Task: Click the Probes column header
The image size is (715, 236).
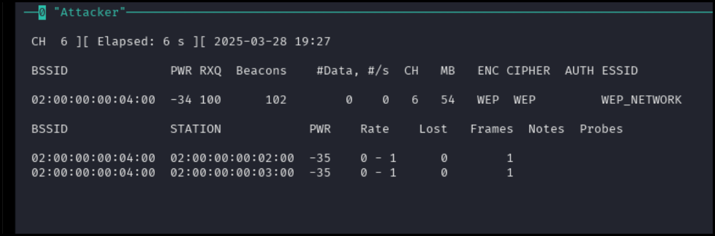Action: pyautogui.click(x=601, y=129)
